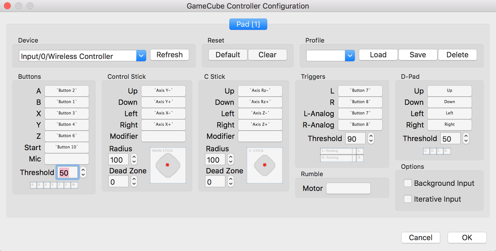Remap C Stick Down binding
496x251 pixels.
pos(260,102)
